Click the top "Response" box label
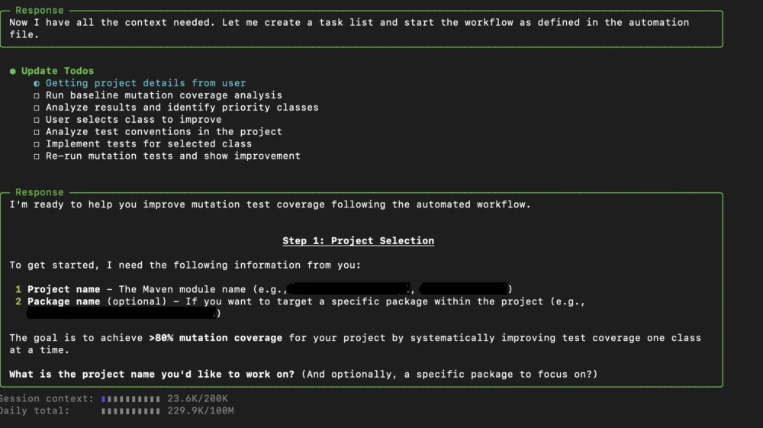This screenshot has width=763, height=428. 40,11
